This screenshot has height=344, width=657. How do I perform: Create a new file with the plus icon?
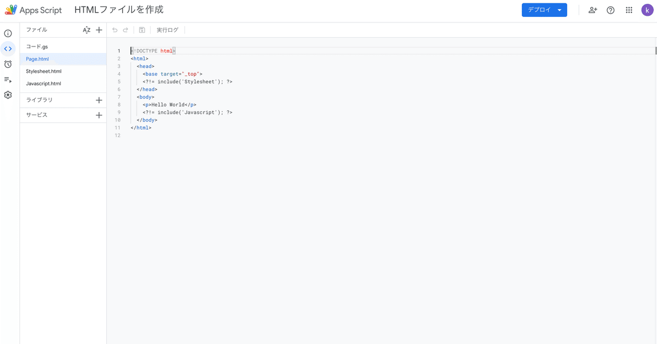99,30
